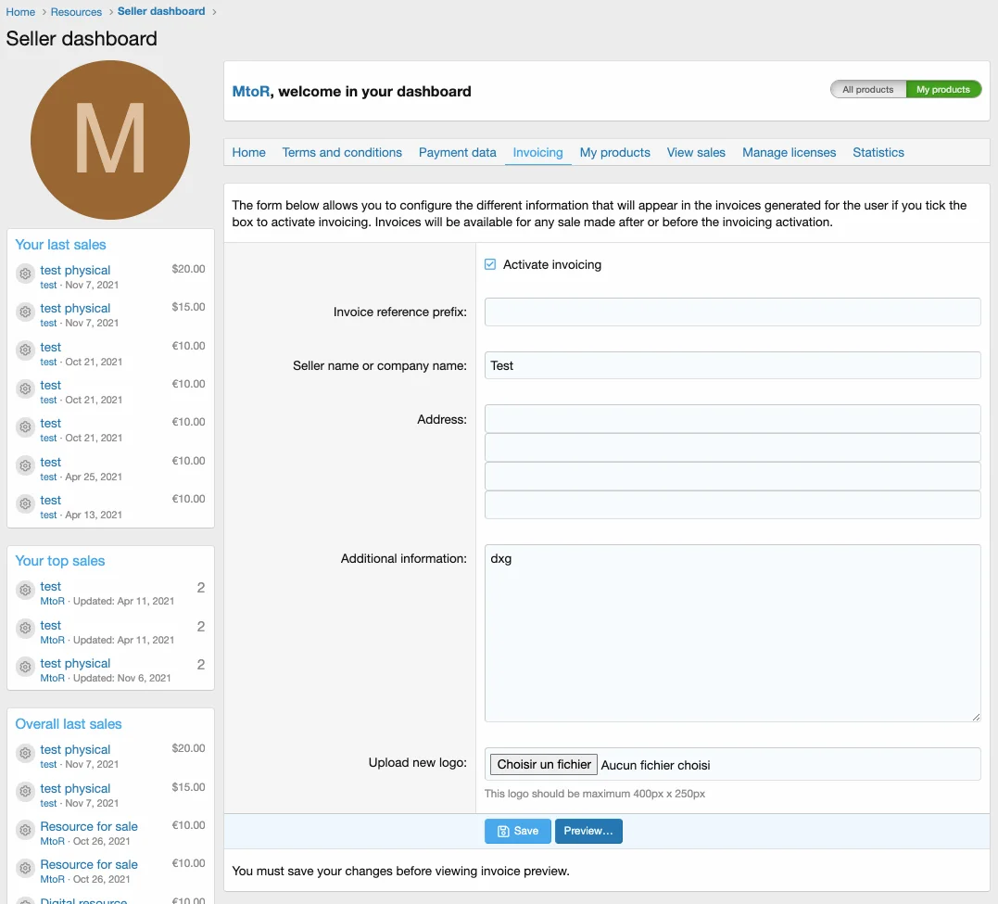Click 'Overall last sales' heading
This screenshot has width=998, height=904.
(68, 724)
